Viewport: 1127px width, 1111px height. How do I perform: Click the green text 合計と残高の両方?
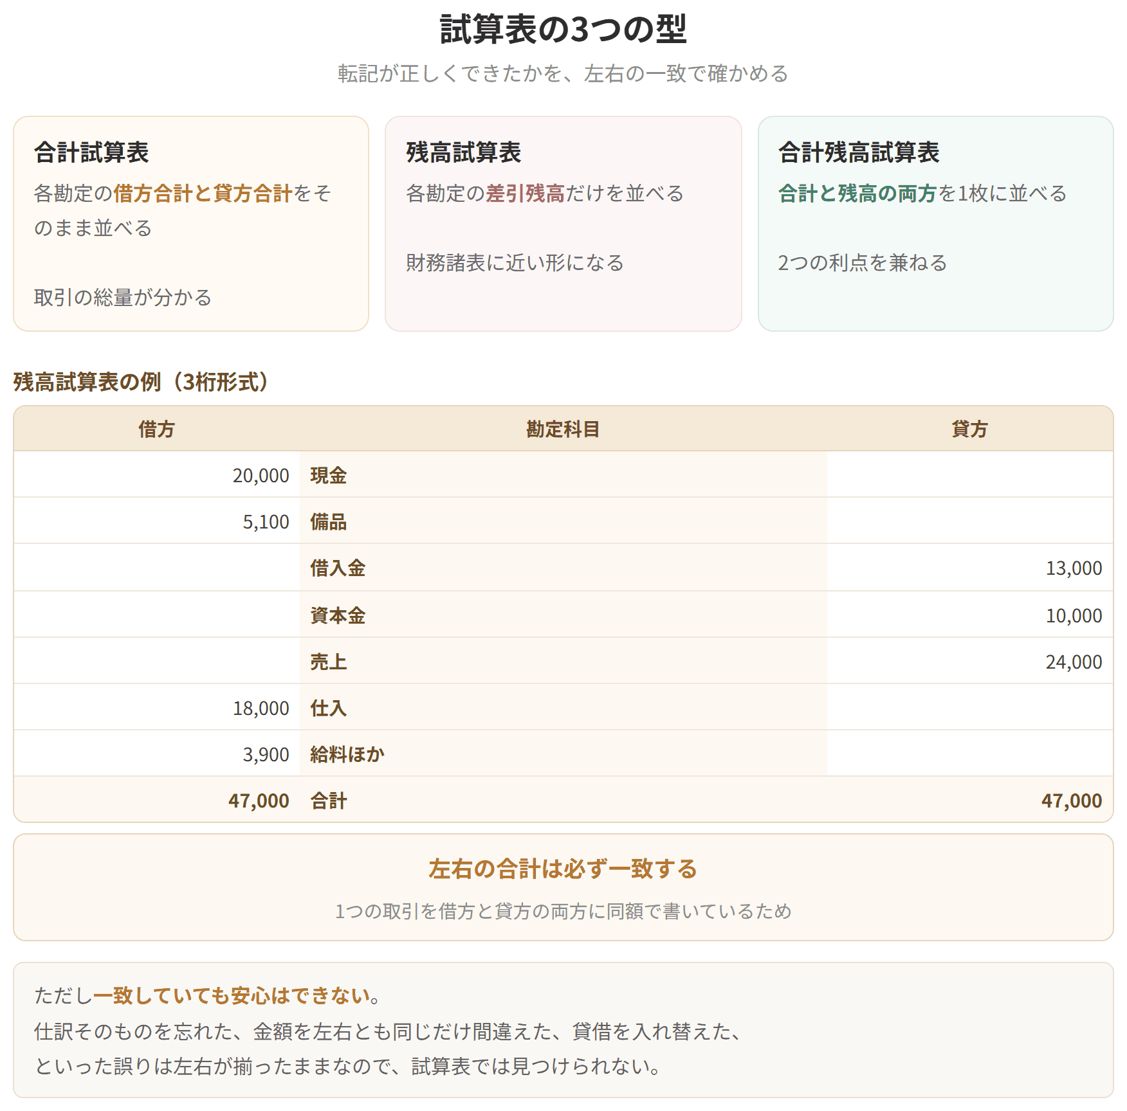pos(857,194)
